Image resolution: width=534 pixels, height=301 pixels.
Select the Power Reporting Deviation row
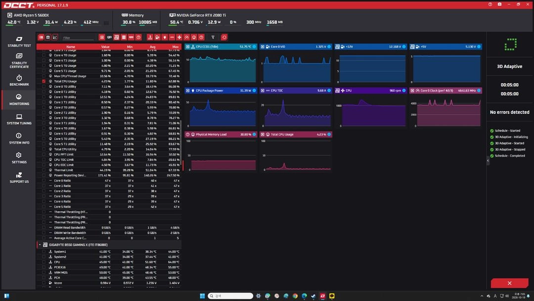[109, 175]
